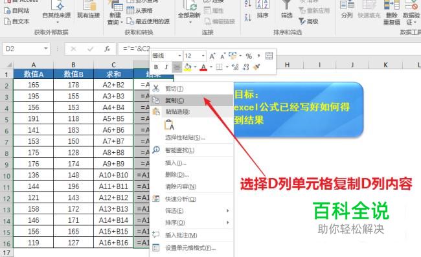This screenshot has height=257, width=421.
Task: Open 新建查询 (New Query) dropdown
Action: 115,13
